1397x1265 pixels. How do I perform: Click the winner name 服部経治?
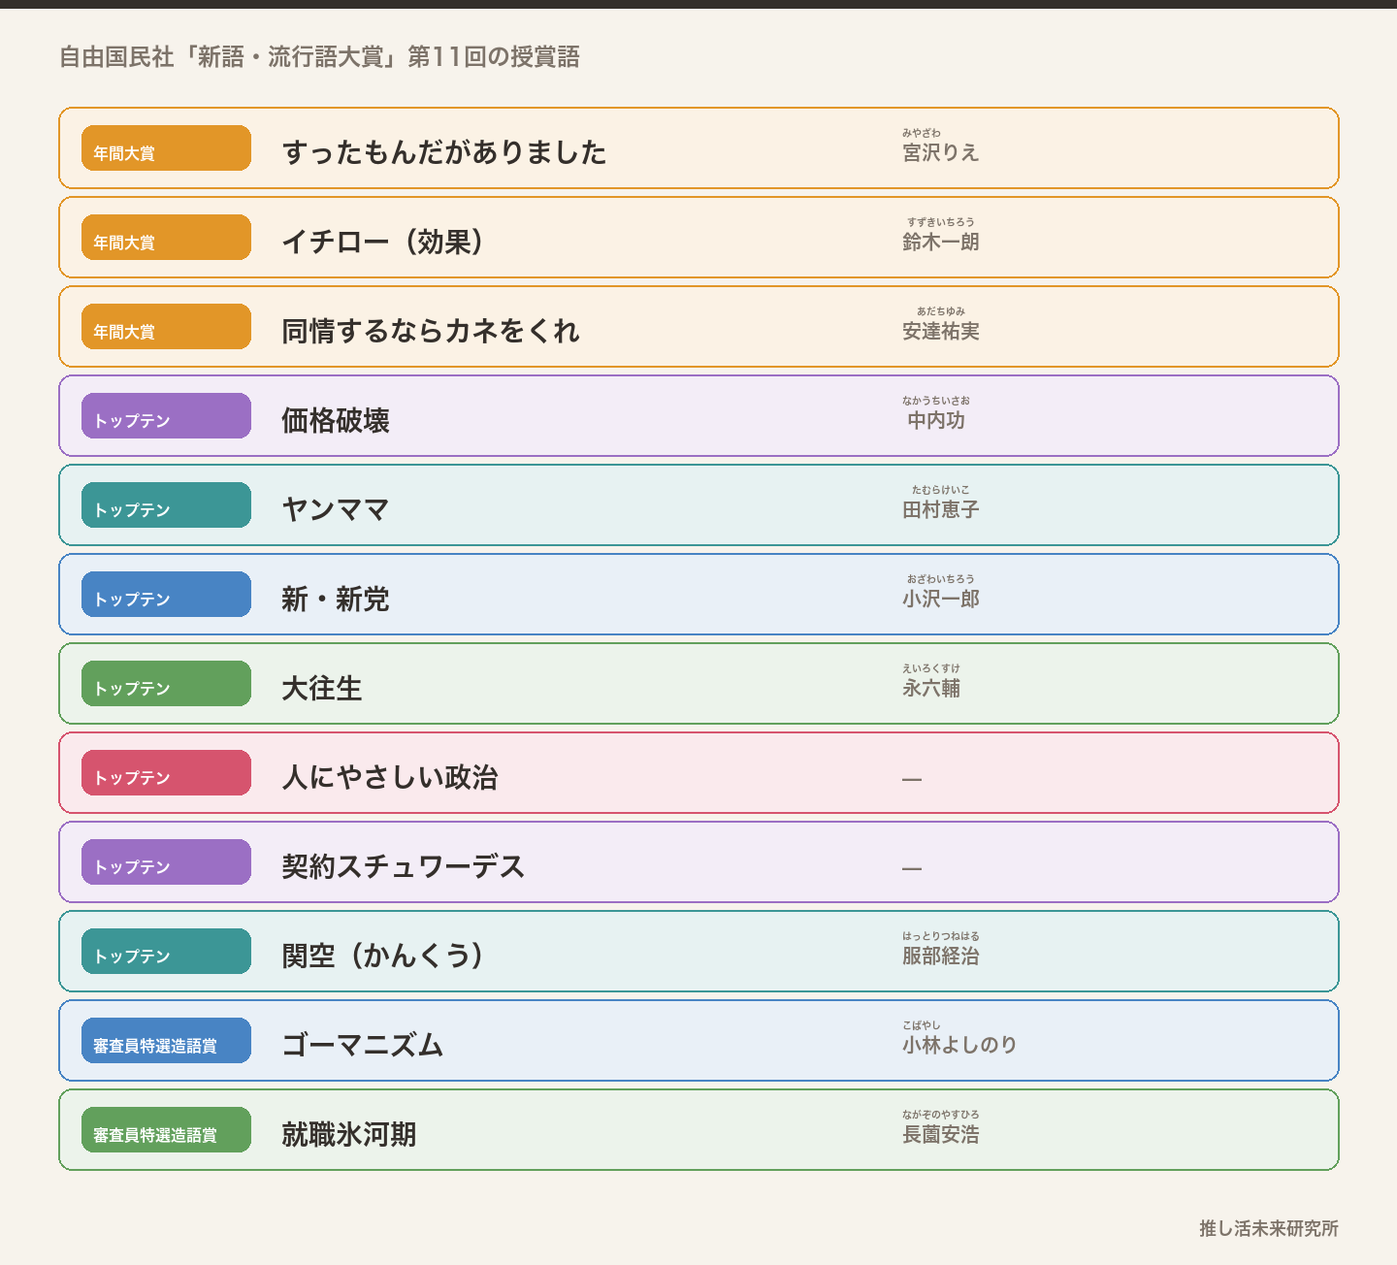(x=941, y=956)
